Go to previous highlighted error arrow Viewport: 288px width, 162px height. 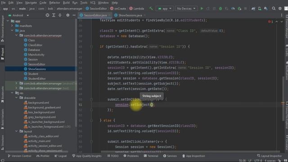pyautogui.click(x=277, y=22)
